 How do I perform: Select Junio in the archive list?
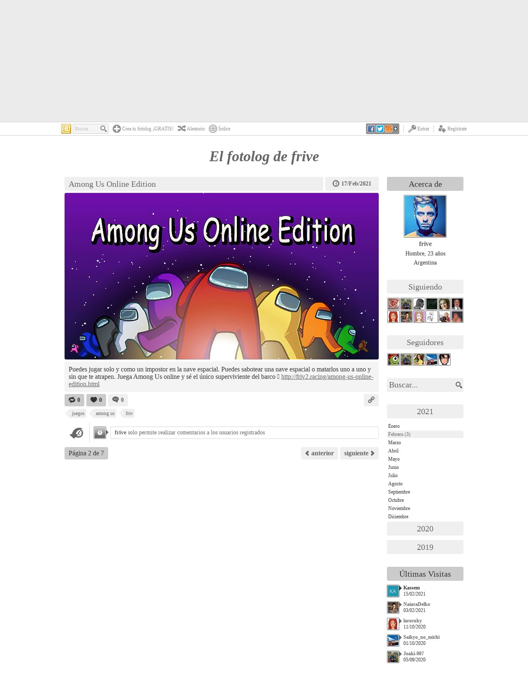(394, 467)
